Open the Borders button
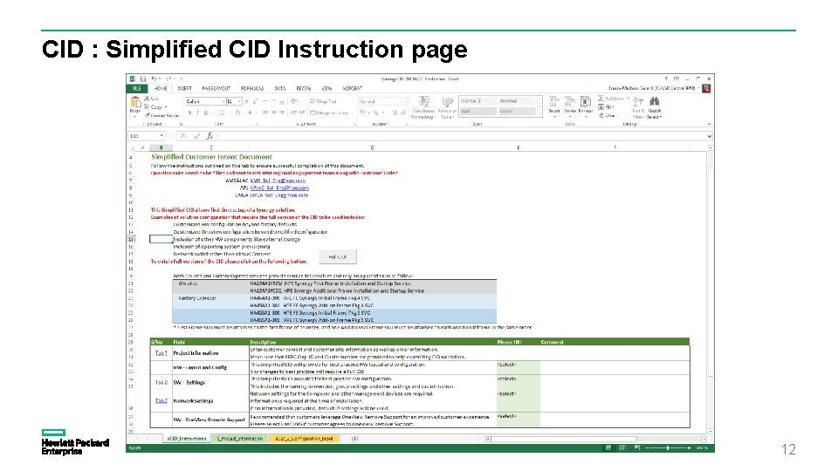The image size is (838, 471). coord(222,113)
